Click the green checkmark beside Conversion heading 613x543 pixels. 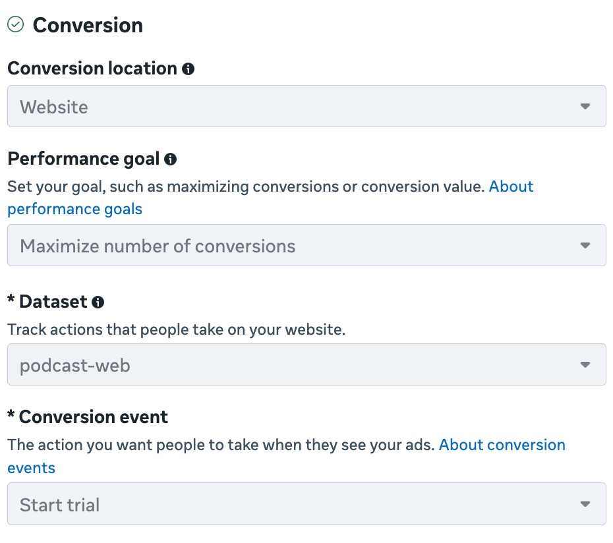coord(16,24)
